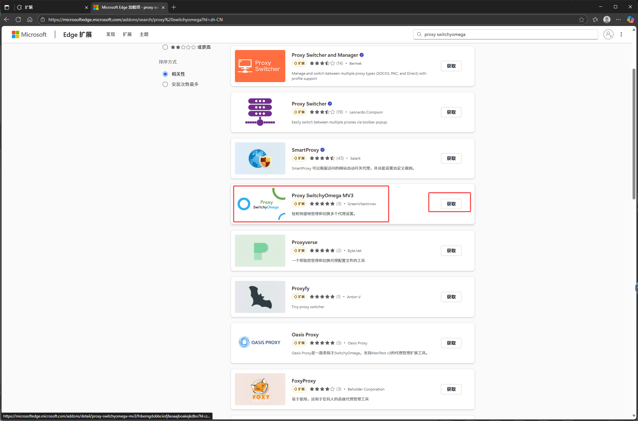Image resolution: width=638 pixels, height=421 pixels.
Task: Open the favorites list icon in toolbar
Action: [x=595, y=20]
